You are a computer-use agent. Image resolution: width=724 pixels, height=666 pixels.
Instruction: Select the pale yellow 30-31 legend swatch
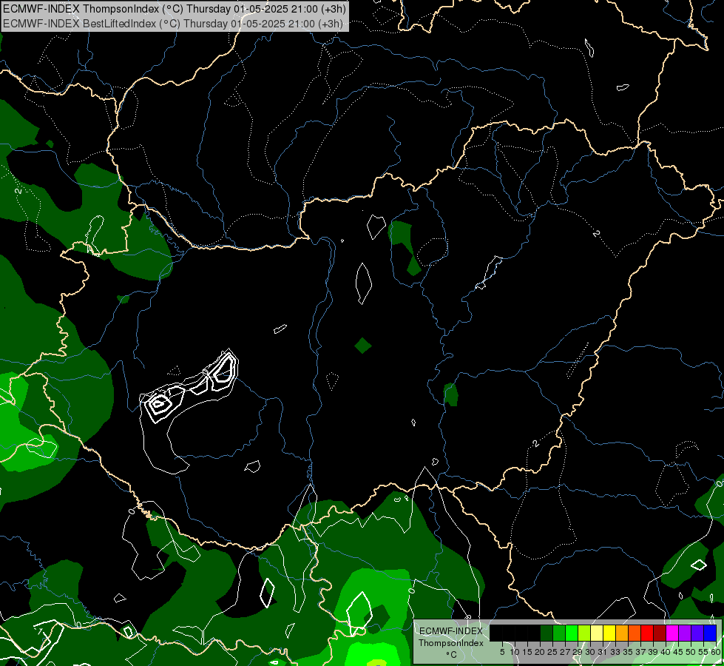(597, 633)
